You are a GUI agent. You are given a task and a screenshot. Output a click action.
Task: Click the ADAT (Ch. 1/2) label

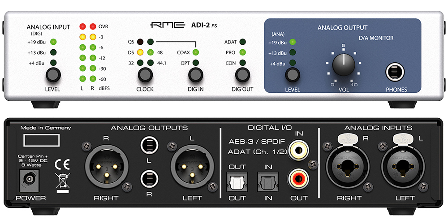257,152
